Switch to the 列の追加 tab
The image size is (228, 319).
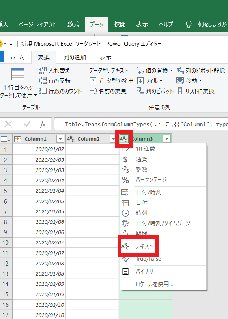click(x=75, y=57)
